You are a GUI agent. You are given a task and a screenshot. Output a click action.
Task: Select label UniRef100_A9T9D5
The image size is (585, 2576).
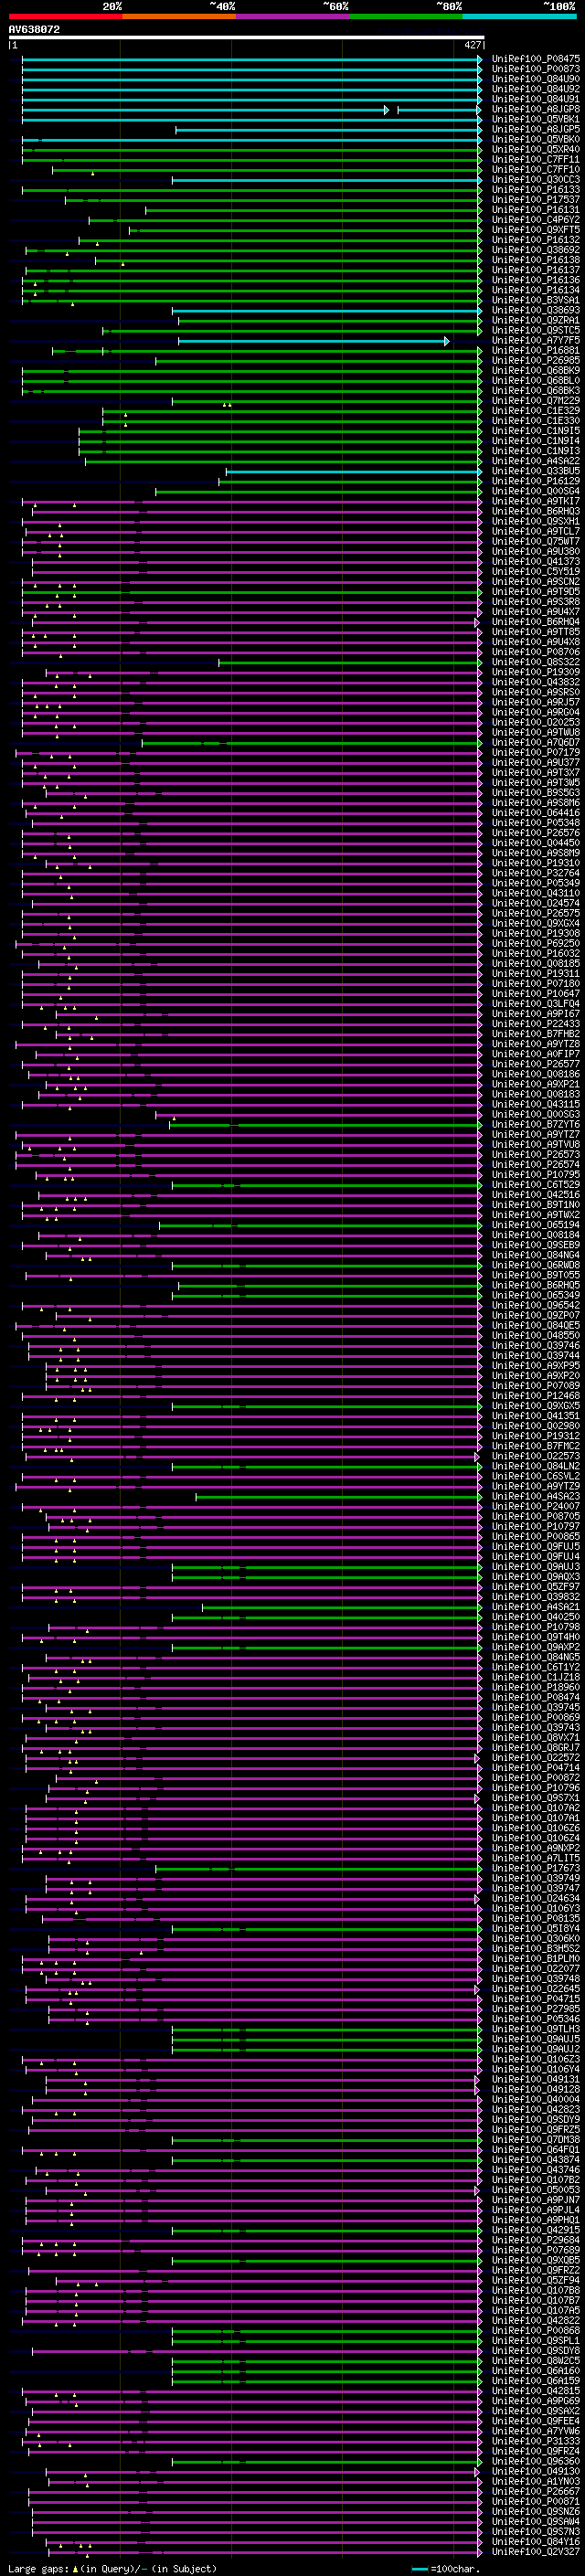(x=536, y=591)
